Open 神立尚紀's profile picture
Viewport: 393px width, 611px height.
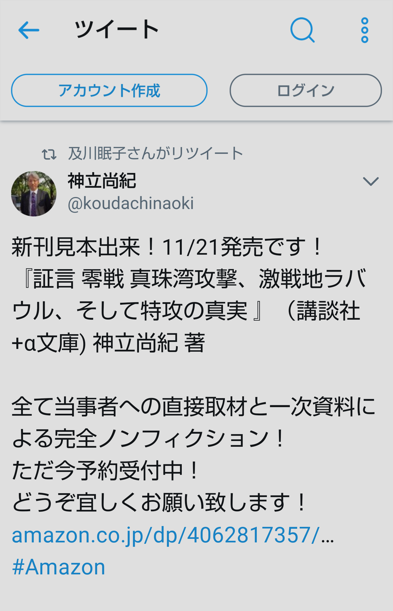(x=34, y=194)
